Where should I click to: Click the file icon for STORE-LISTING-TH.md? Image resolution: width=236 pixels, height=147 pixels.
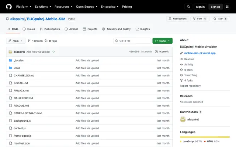[10, 113]
